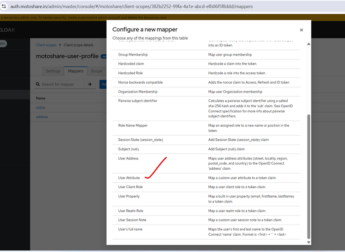Screen dimensions: 345x252
Task: Open the status mapper link
Action: (41, 108)
